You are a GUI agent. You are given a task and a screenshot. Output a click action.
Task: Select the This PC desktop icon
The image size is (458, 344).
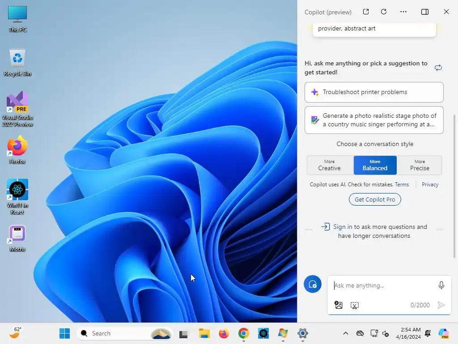pos(17,19)
